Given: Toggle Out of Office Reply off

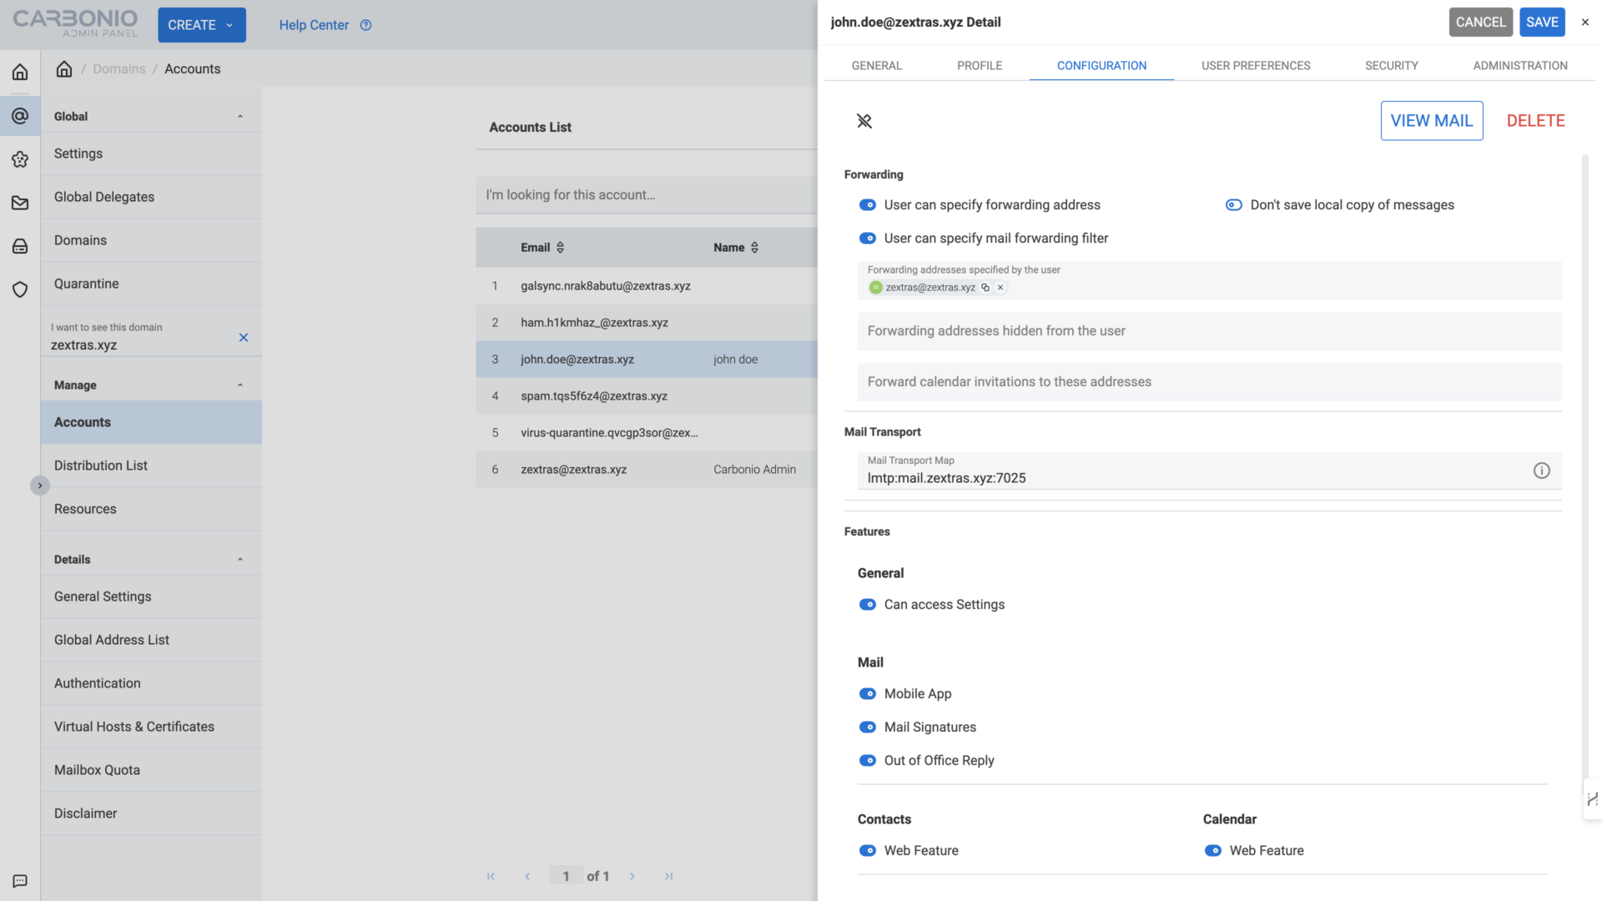Looking at the screenshot, I should click(868, 760).
